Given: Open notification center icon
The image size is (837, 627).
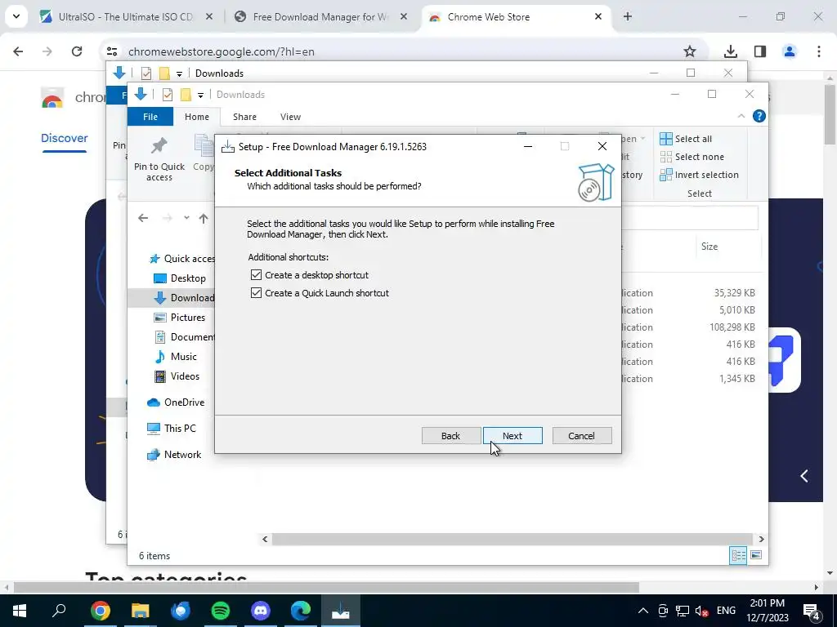Looking at the screenshot, I should (x=812, y=611).
